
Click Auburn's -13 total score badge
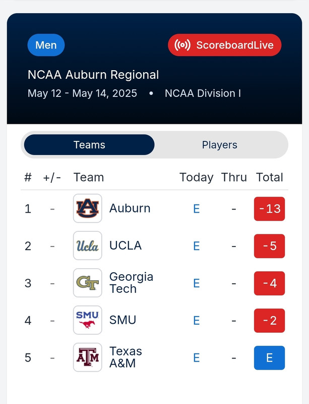click(x=269, y=209)
